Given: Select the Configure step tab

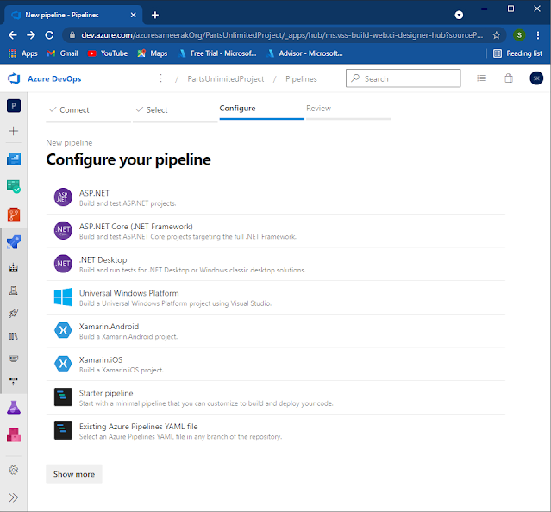Looking at the screenshot, I should (262, 109).
